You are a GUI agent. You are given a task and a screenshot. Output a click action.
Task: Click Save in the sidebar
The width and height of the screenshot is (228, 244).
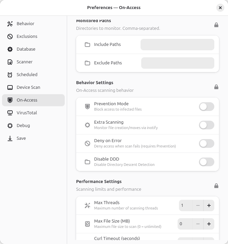click(x=33, y=138)
